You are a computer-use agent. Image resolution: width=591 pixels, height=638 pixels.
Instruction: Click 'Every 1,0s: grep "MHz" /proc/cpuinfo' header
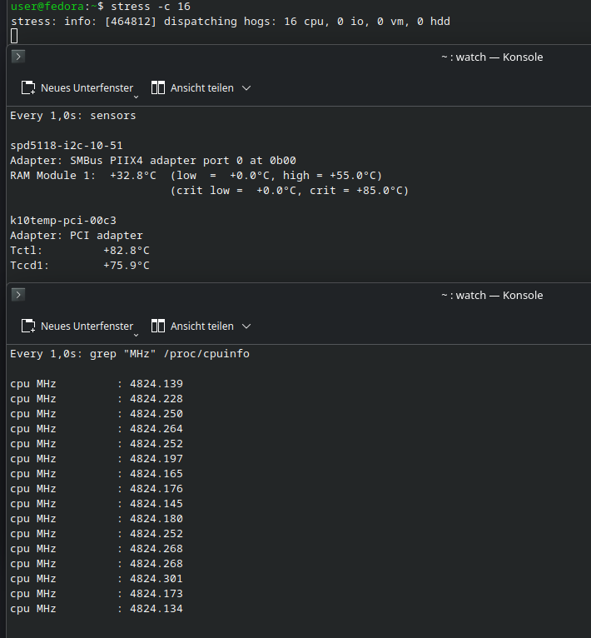pyautogui.click(x=130, y=354)
